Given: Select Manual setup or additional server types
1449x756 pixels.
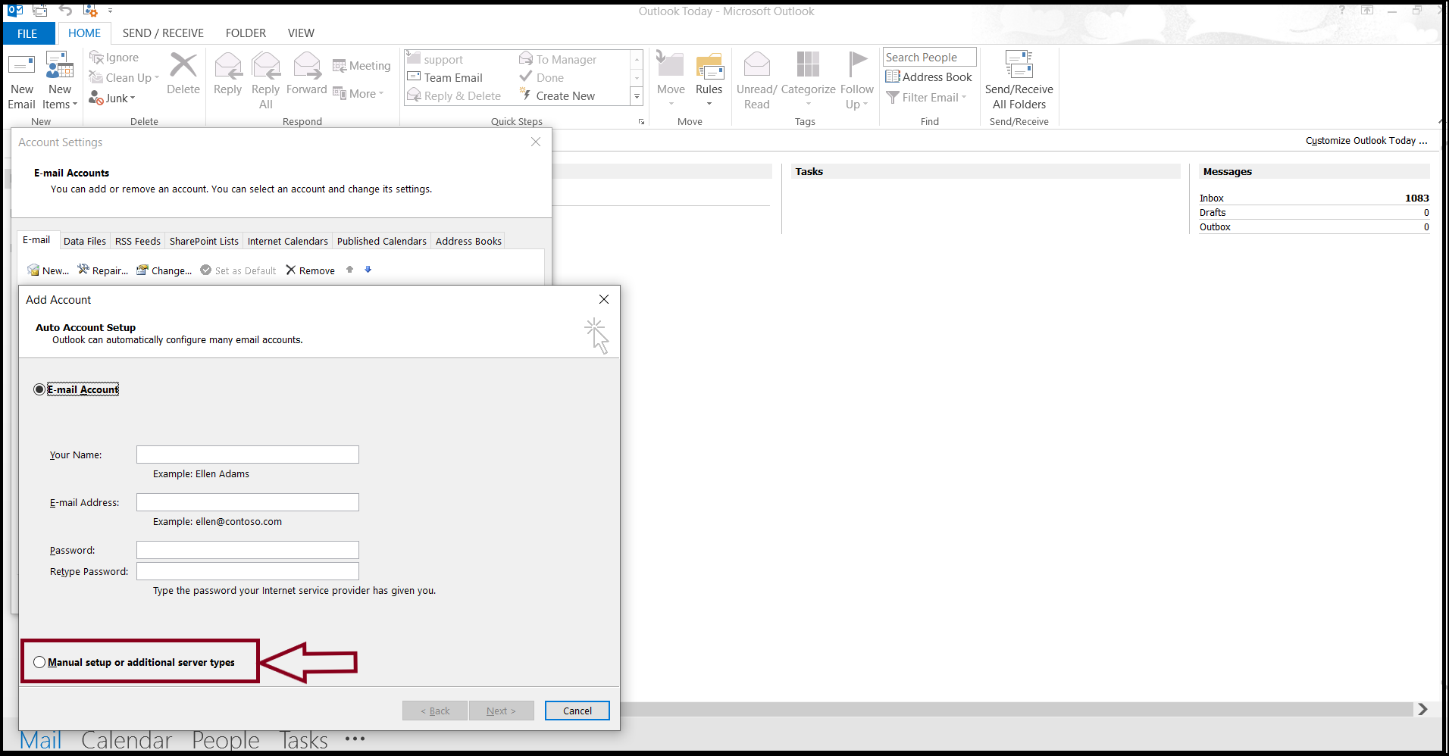Looking at the screenshot, I should [x=39, y=662].
